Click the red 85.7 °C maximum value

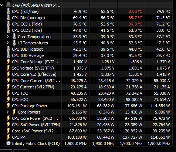point(135,18)
